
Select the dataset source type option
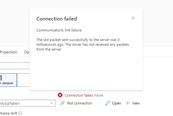[8, 80]
